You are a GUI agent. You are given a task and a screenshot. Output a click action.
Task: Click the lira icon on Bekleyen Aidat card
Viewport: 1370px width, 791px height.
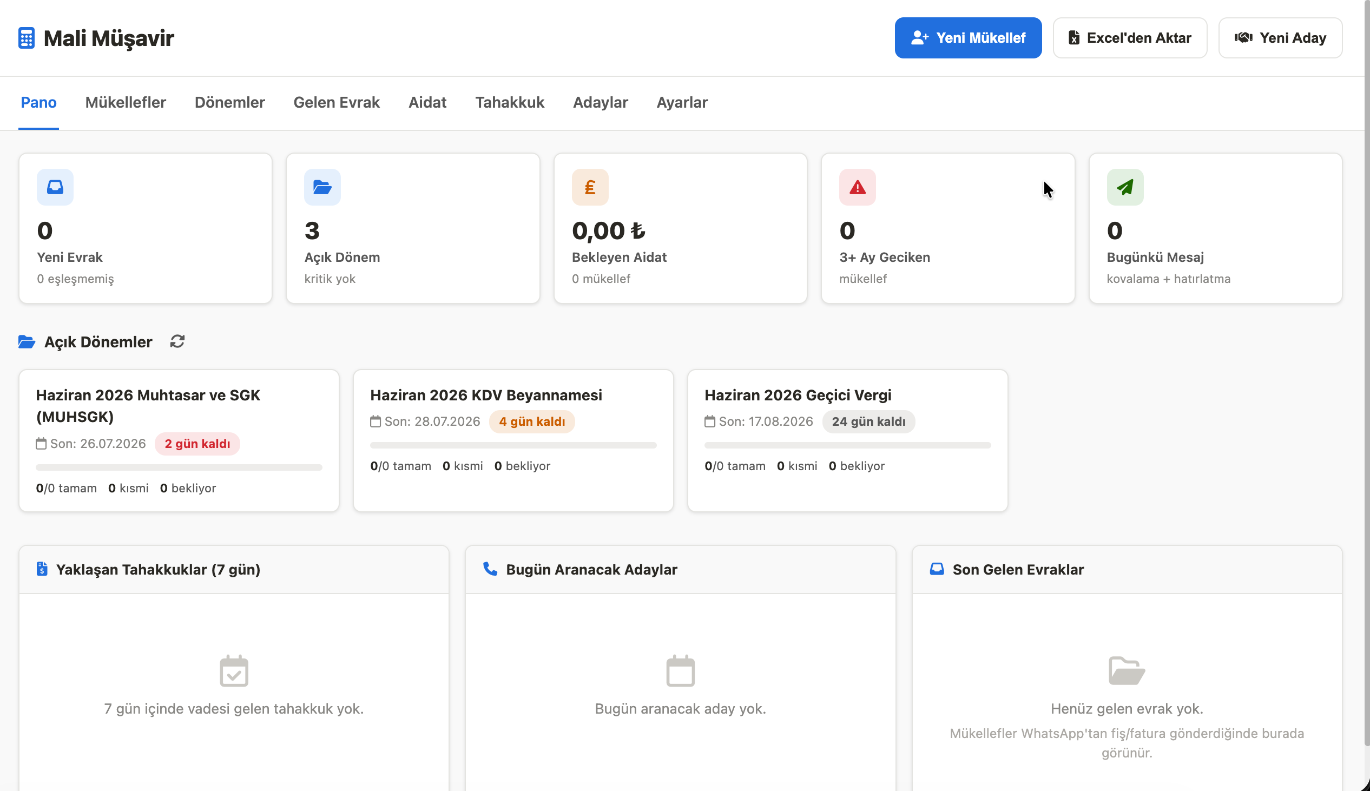coord(590,187)
